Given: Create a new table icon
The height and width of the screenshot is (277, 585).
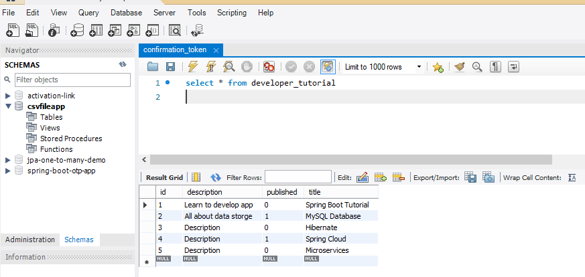Looking at the screenshot, I should coord(96,30).
